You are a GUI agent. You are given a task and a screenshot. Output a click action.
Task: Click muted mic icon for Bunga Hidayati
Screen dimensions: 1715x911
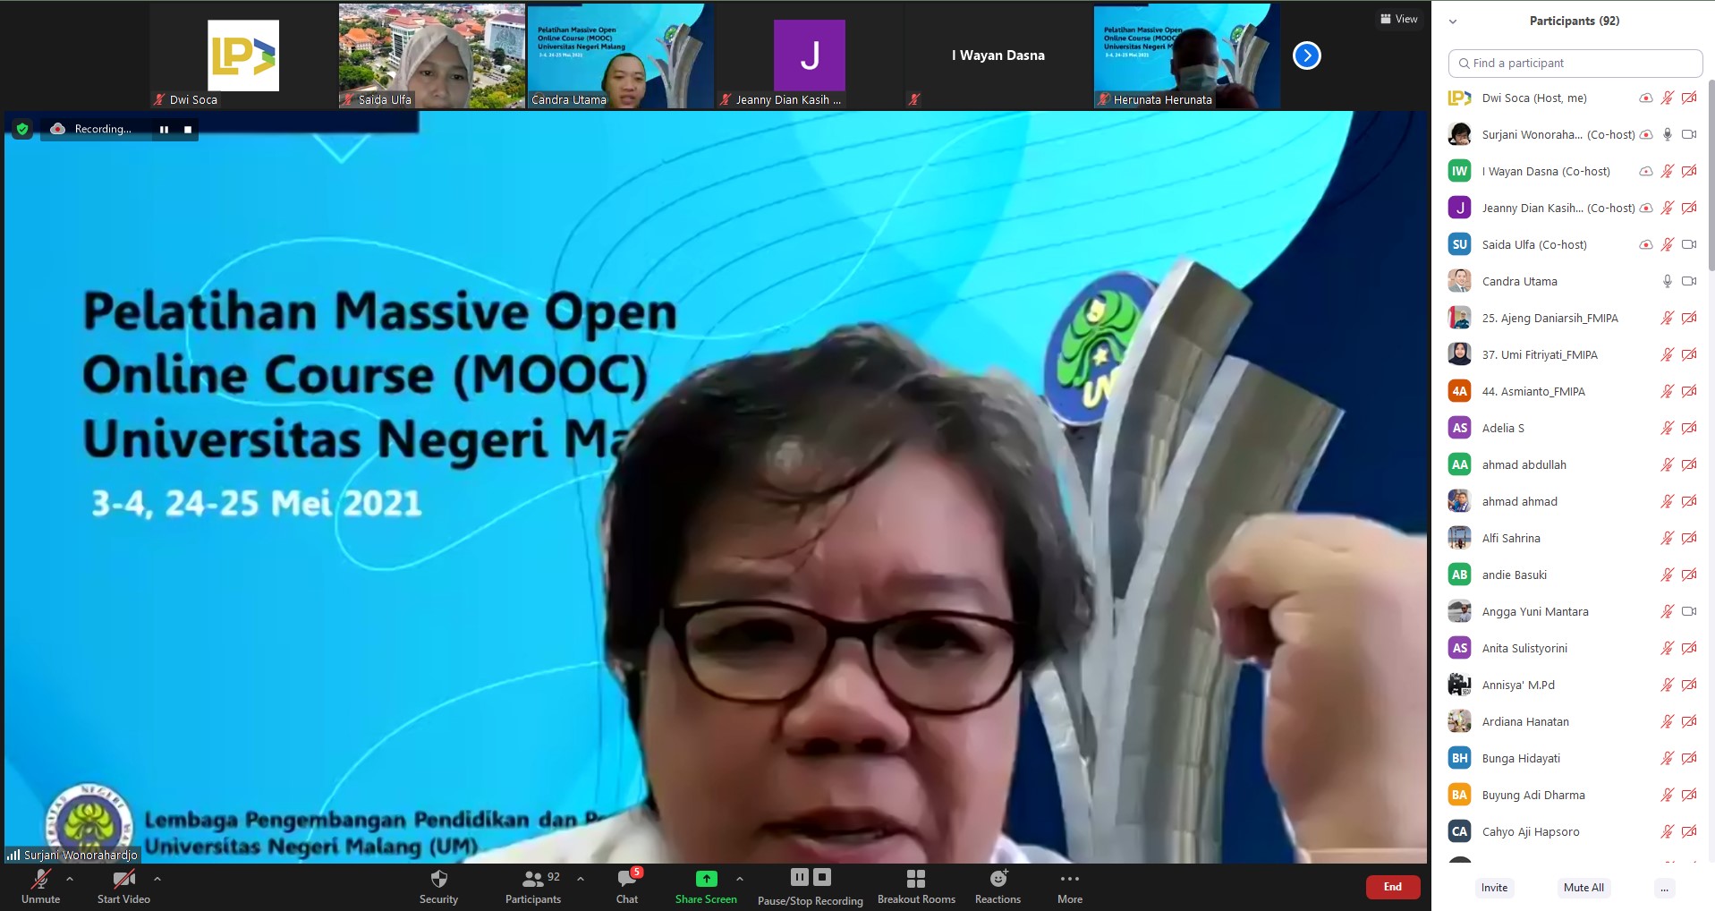click(x=1668, y=758)
